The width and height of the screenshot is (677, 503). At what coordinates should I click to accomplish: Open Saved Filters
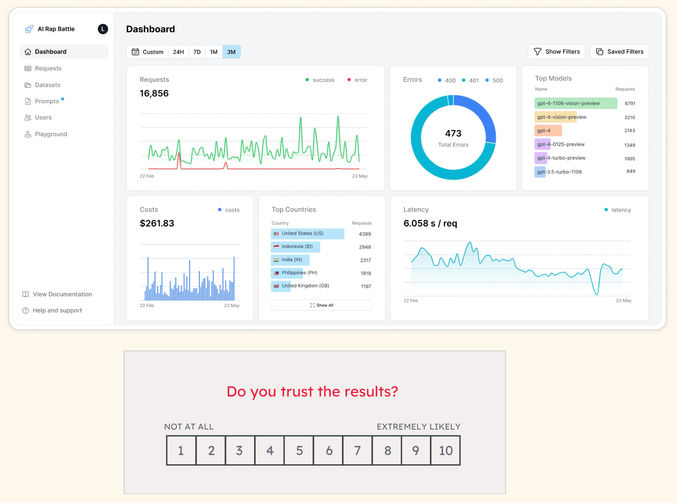(619, 52)
